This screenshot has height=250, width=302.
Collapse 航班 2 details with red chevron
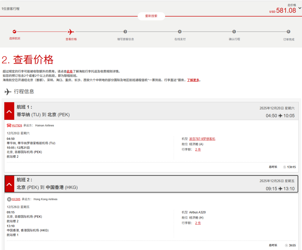coord(9,184)
